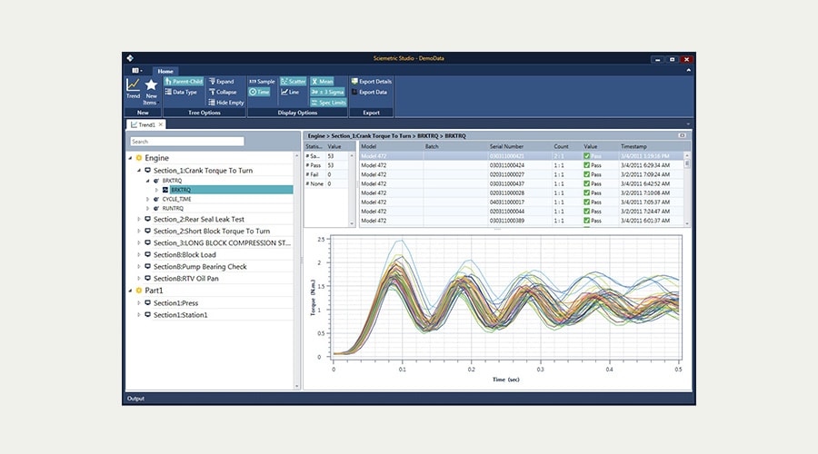
Task: Select Section_3:LONG BLOCK COMPRESSION item
Action: 222,243
